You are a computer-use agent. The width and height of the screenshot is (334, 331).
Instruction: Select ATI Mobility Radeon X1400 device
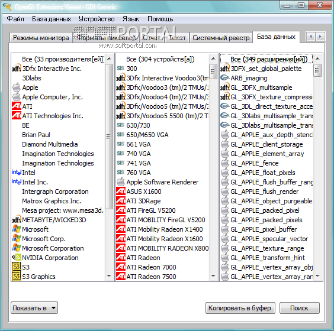(162, 229)
